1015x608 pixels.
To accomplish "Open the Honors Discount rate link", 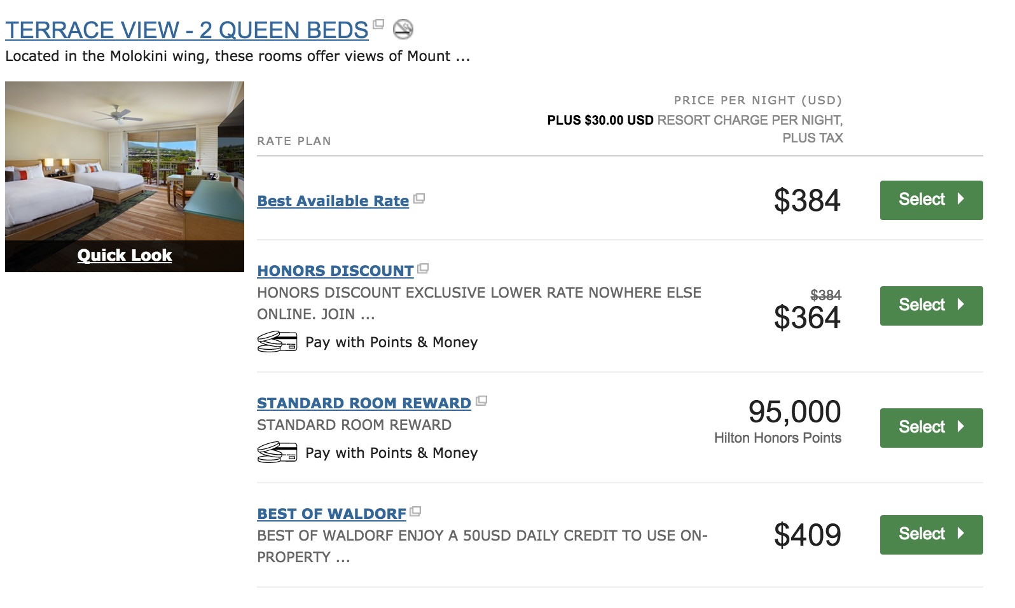I will click(335, 271).
